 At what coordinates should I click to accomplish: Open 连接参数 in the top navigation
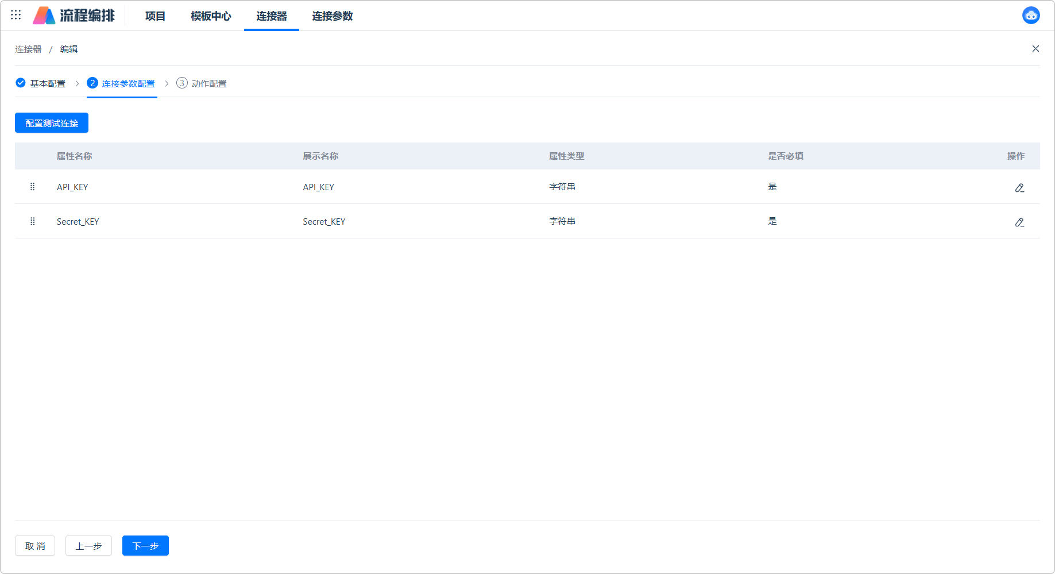[332, 16]
